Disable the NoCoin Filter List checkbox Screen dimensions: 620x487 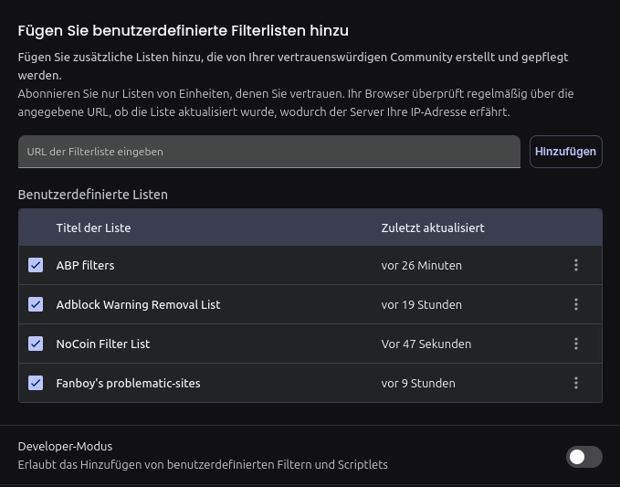click(36, 344)
